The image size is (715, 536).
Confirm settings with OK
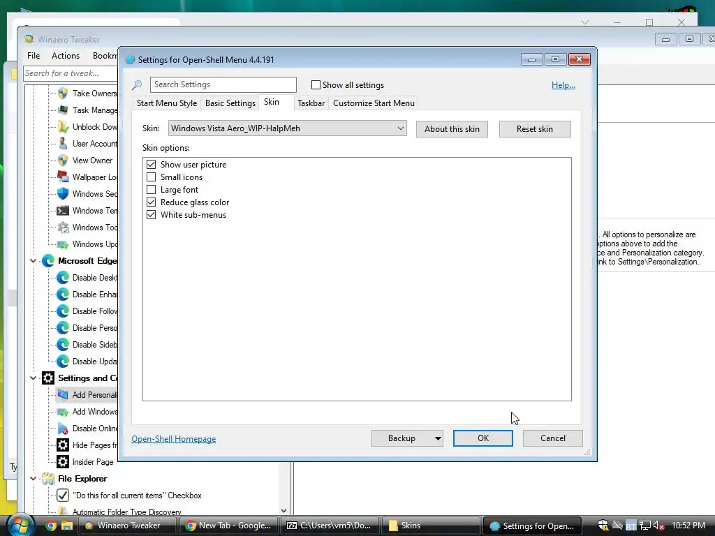483,438
